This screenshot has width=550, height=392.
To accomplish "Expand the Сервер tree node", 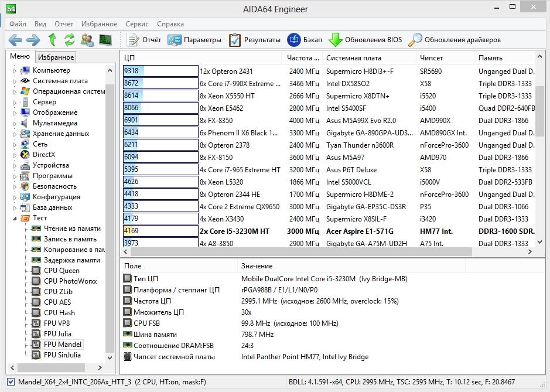I will coord(15,102).
